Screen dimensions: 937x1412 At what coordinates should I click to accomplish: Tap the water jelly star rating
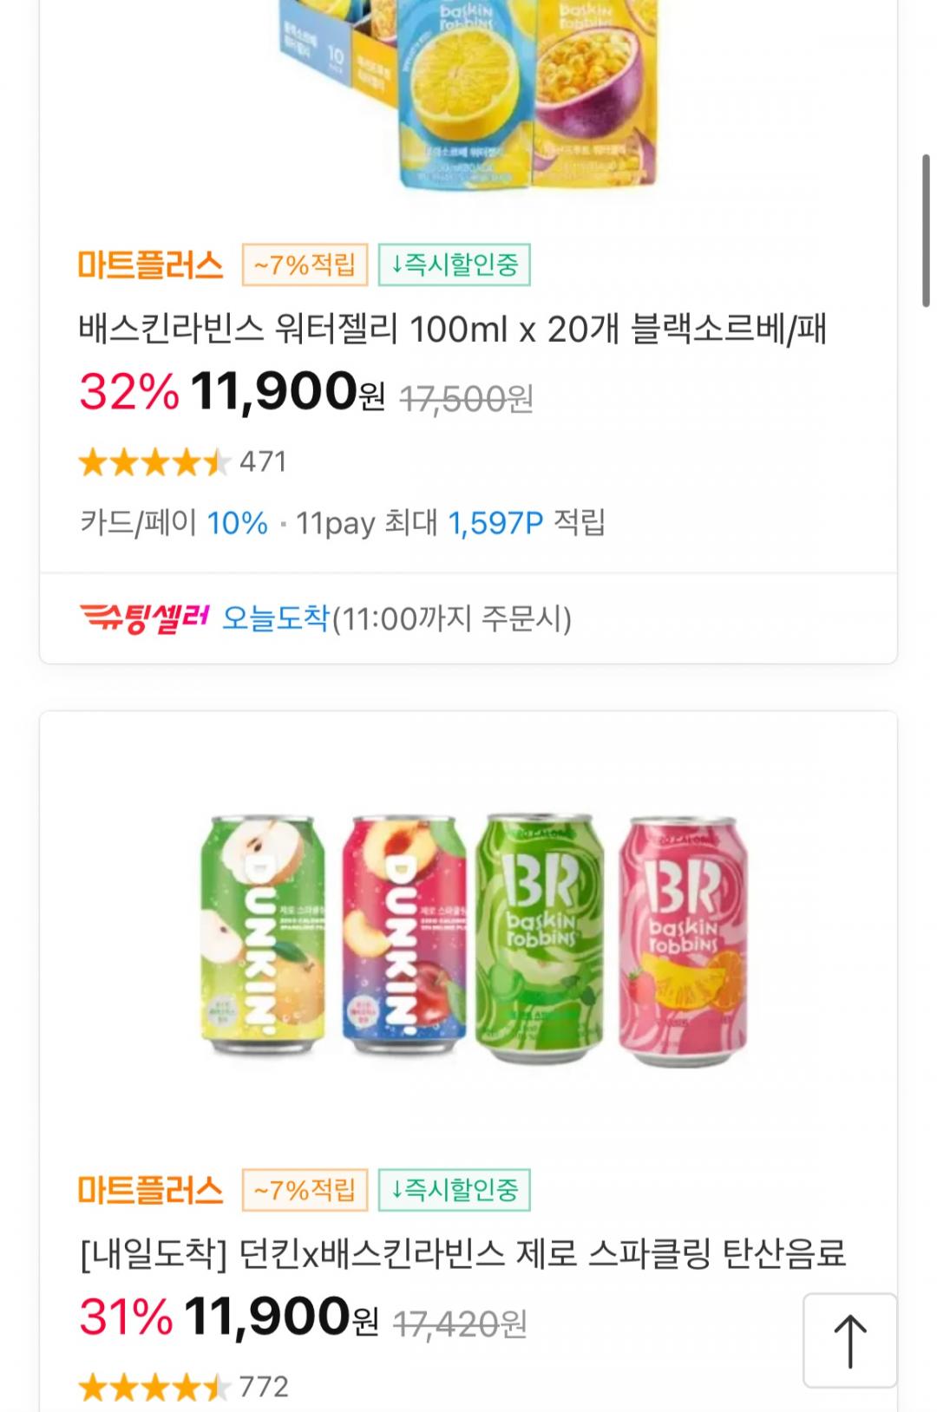pyautogui.click(x=154, y=462)
